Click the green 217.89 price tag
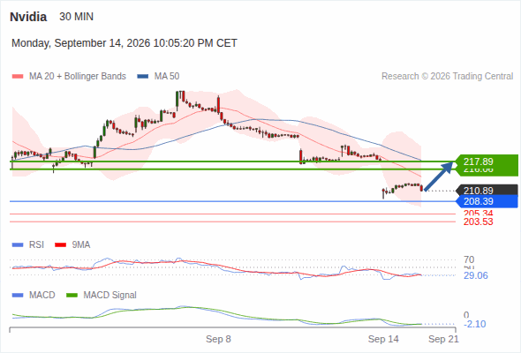521x353 pixels. click(x=487, y=161)
